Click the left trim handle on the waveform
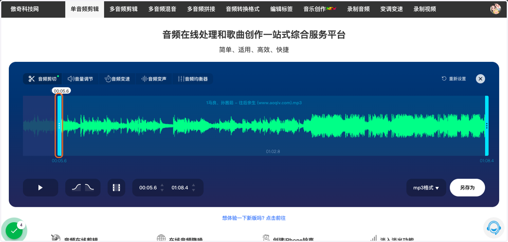Image resolution: width=508 pixels, height=242 pixels. point(59,126)
